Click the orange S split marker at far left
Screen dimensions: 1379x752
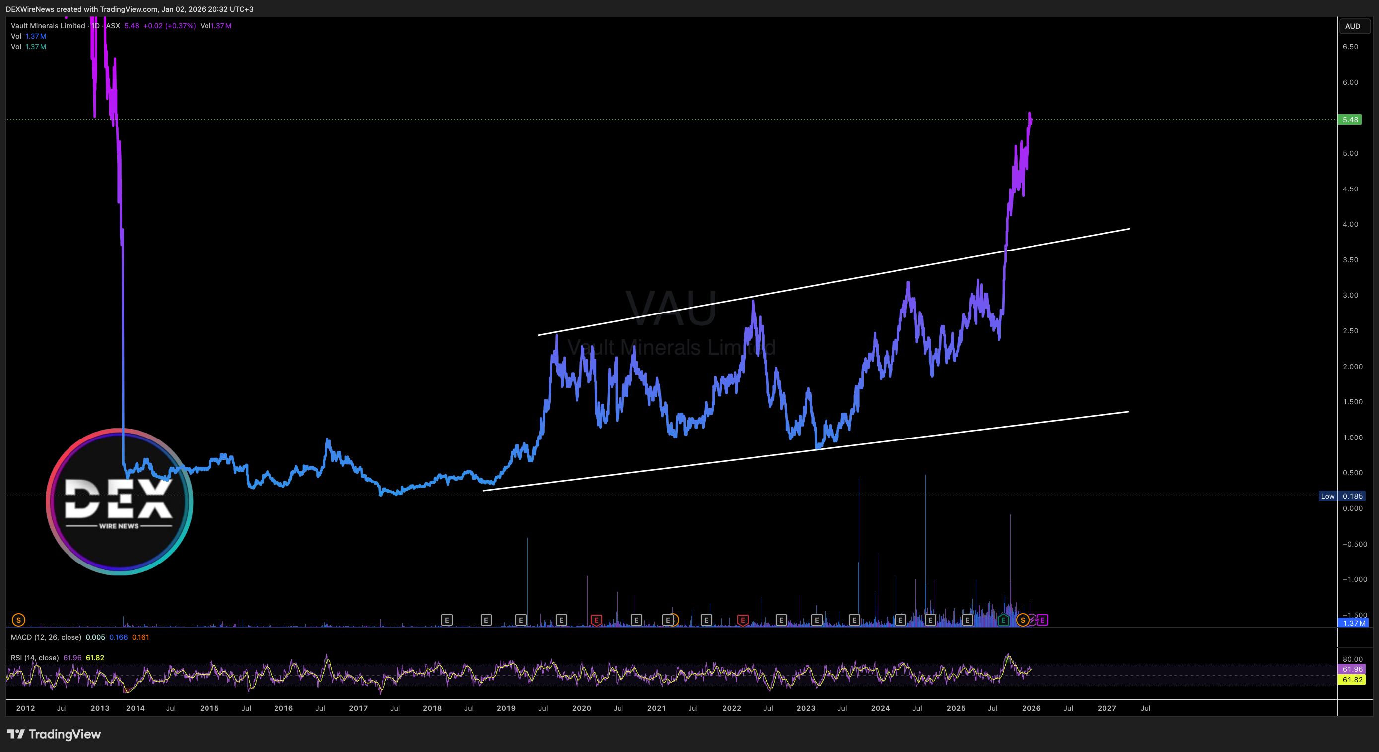click(18, 620)
